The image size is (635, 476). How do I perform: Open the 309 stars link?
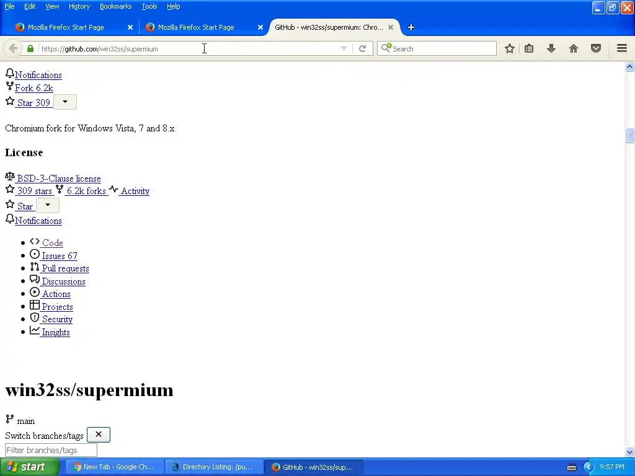tap(35, 191)
